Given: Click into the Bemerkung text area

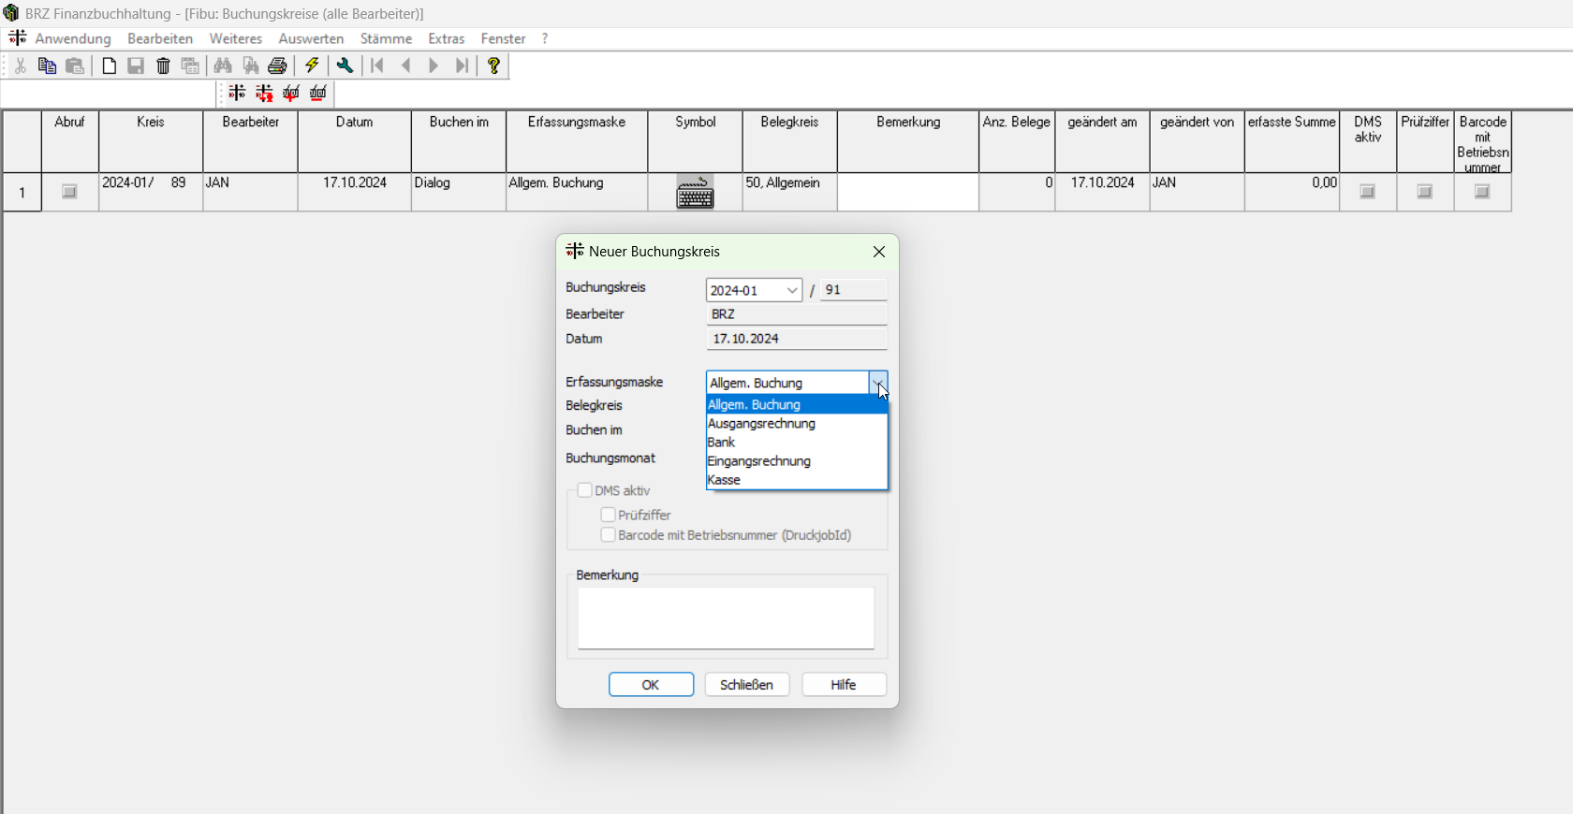Looking at the screenshot, I should click(x=727, y=618).
